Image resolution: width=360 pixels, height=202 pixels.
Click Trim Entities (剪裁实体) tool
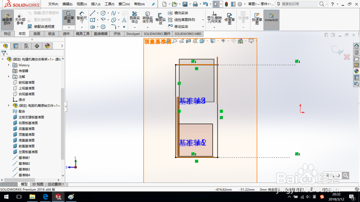pyautogui.click(x=135, y=17)
